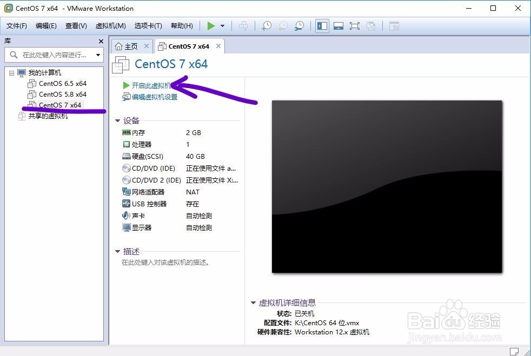Enter full screen mode with the frame icon

click(x=356, y=25)
